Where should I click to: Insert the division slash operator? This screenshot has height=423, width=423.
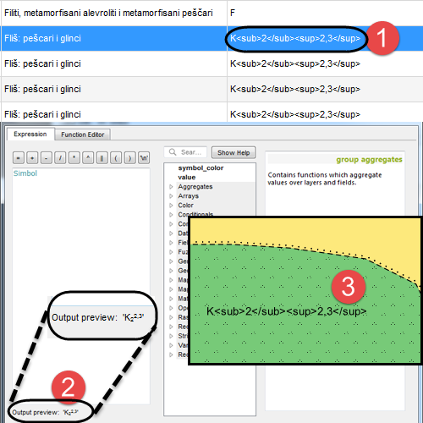(60, 158)
